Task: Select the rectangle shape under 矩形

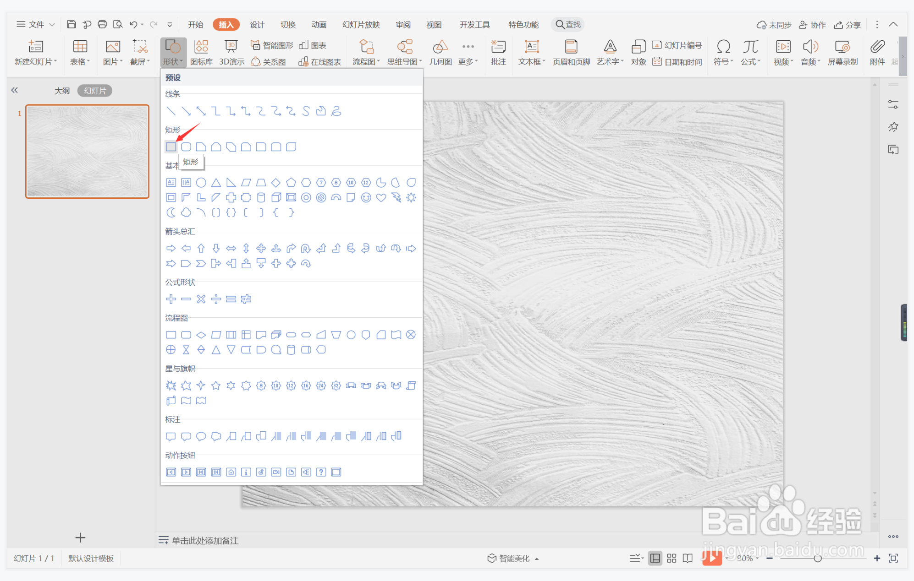Action: click(x=171, y=147)
